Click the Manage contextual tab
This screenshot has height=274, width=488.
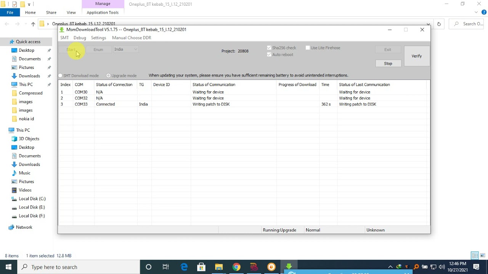[103, 4]
